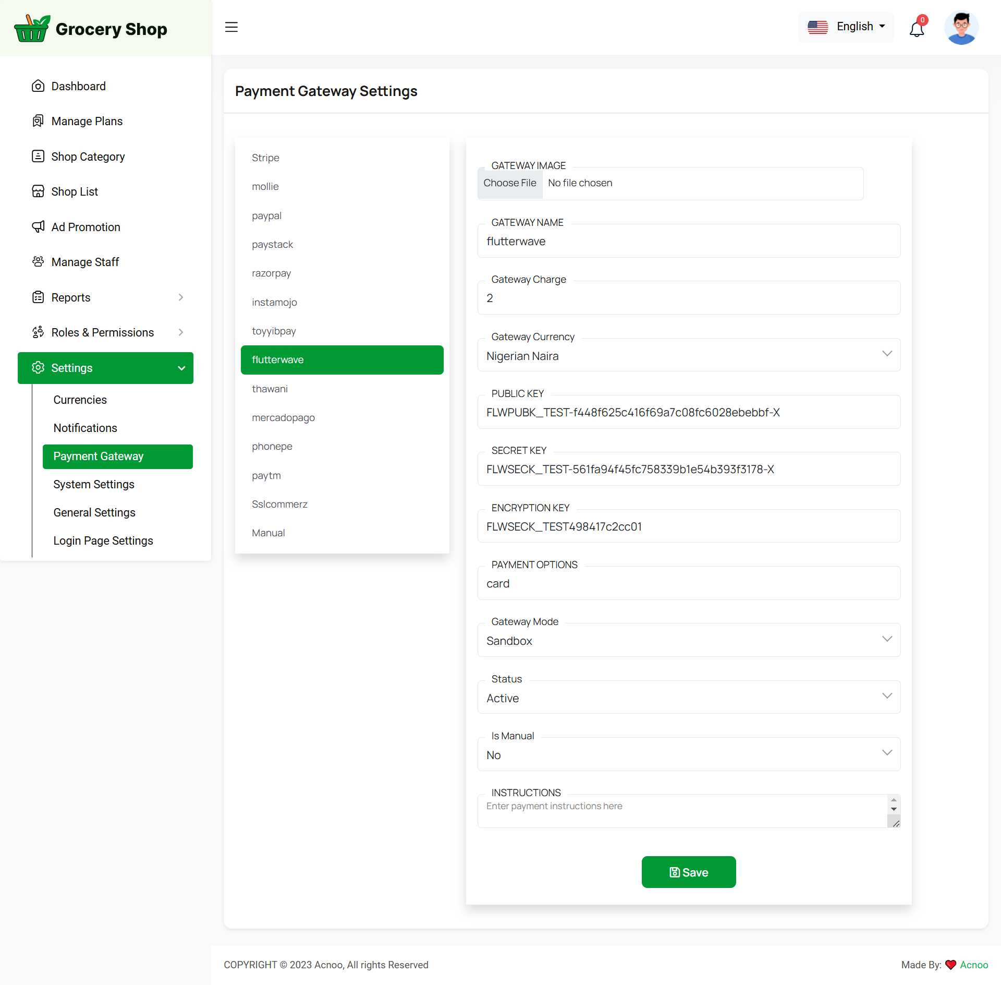Collapse the Settings sidebar menu
1001x985 pixels.
(x=181, y=368)
